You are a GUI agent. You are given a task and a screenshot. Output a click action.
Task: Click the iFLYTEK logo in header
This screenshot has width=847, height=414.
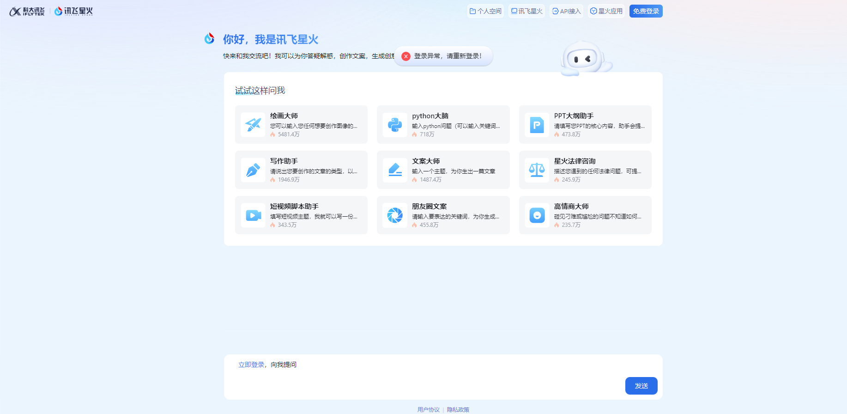coord(27,12)
